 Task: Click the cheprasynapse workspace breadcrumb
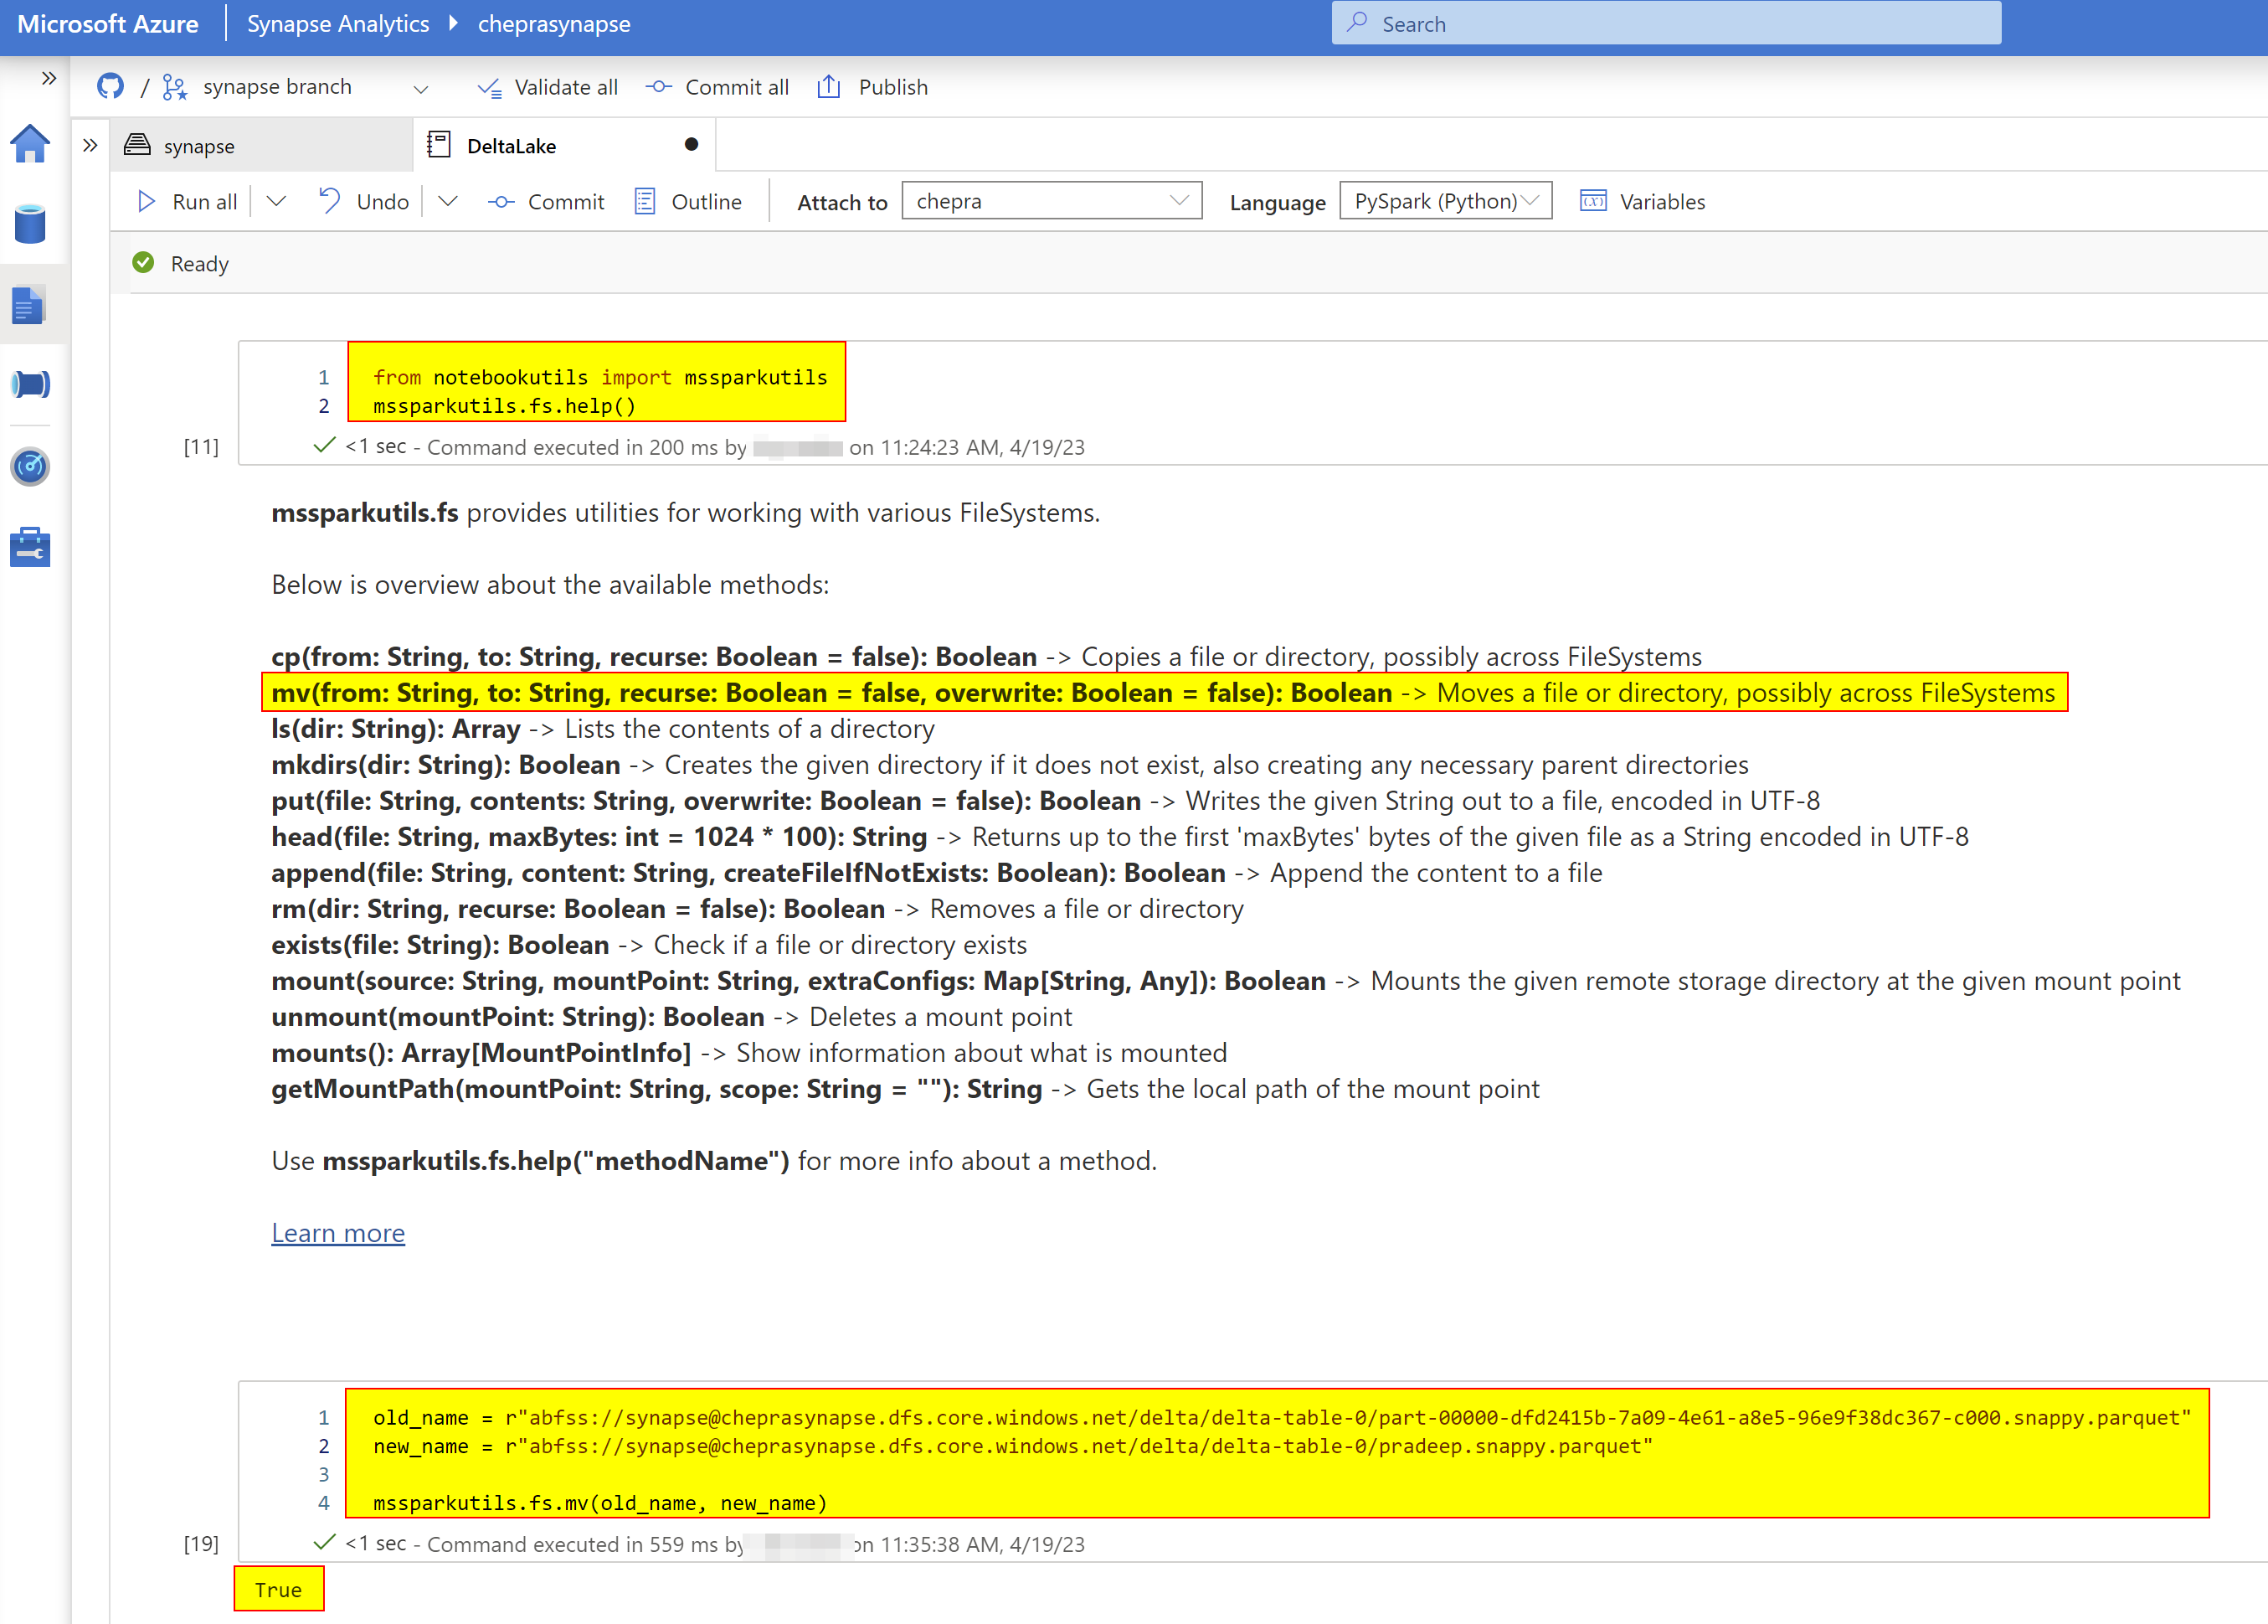coord(553,24)
